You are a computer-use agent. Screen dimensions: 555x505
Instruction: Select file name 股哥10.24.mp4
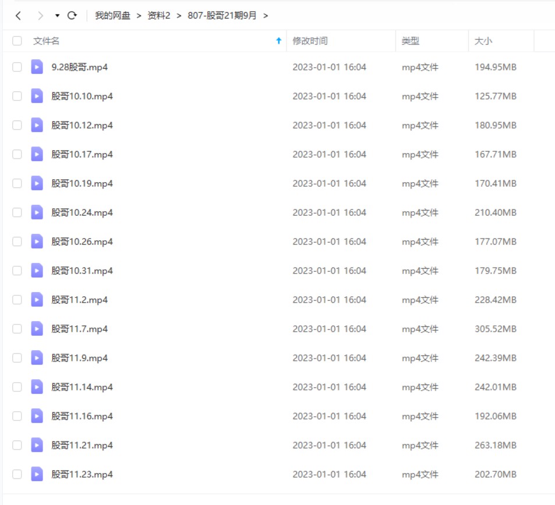[x=82, y=212]
